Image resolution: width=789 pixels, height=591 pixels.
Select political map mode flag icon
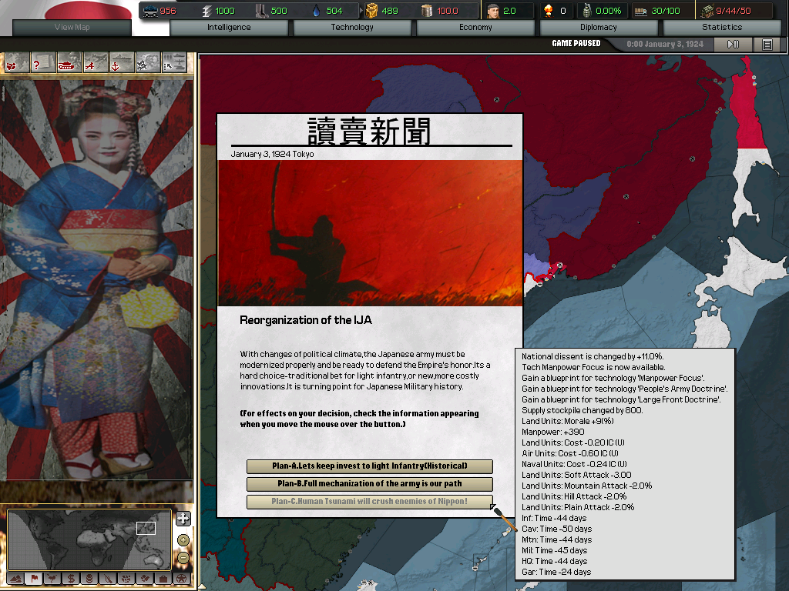tap(34, 578)
